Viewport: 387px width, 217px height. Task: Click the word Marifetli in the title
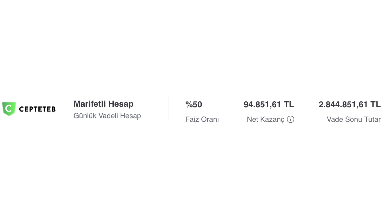coord(90,104)
